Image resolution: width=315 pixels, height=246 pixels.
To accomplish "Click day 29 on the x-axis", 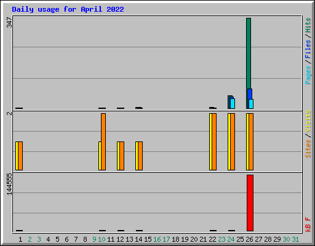I will (x=277, y=239).
